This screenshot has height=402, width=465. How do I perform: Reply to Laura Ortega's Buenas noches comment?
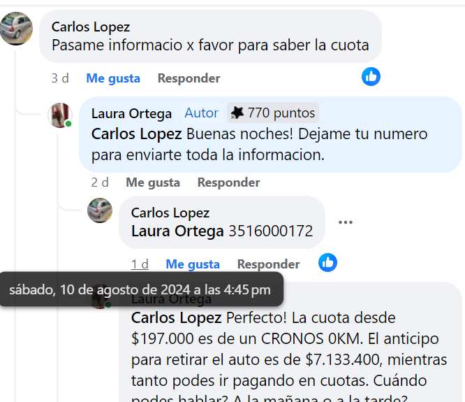coord(228,182)
